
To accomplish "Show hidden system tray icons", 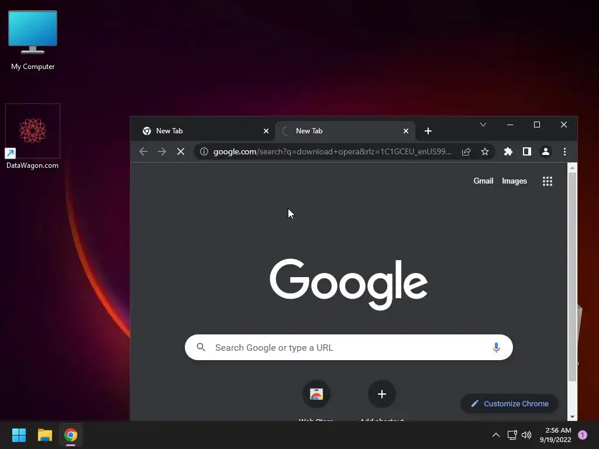I will (x=496, y=435).
